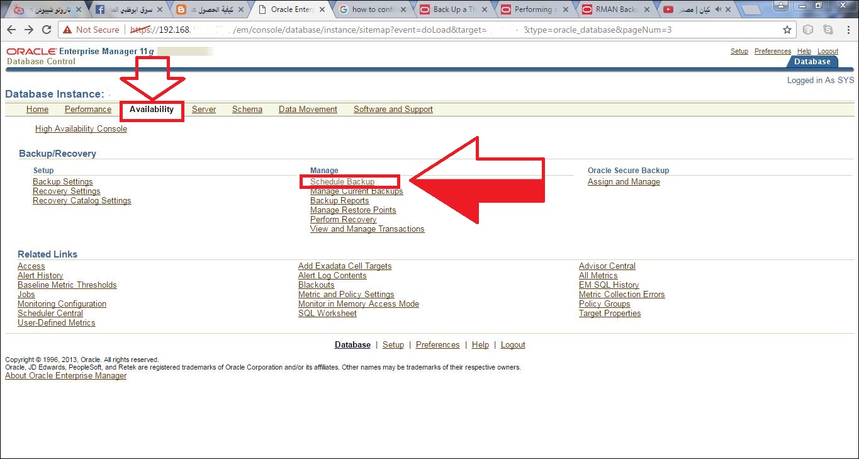Open Recovery Catalog Settings
Viewport: 859px width, 459px height.
[82, 201]
